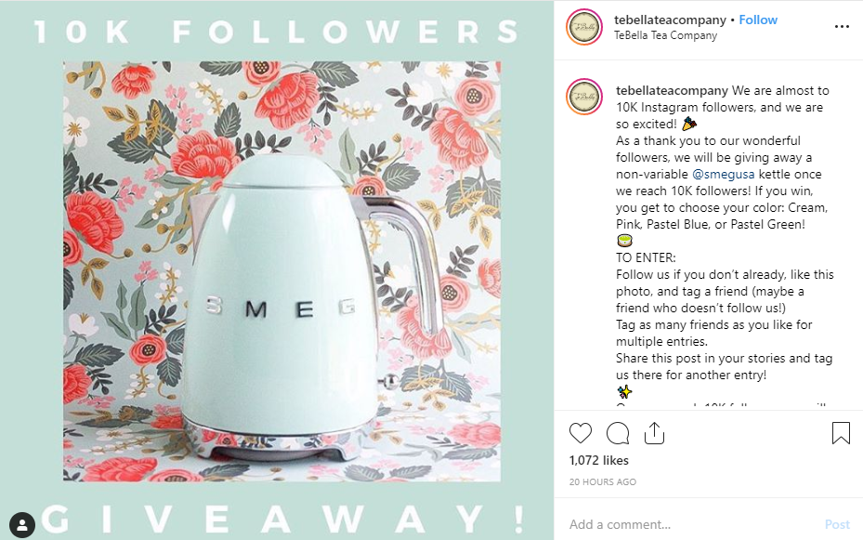
Task: Submit comment with the Post button
Action: pos(837,524)
